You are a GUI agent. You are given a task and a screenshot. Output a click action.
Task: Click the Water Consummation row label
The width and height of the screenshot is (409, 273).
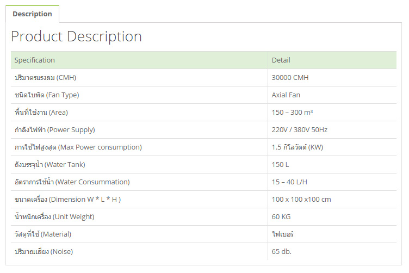(x=72, y=182)
